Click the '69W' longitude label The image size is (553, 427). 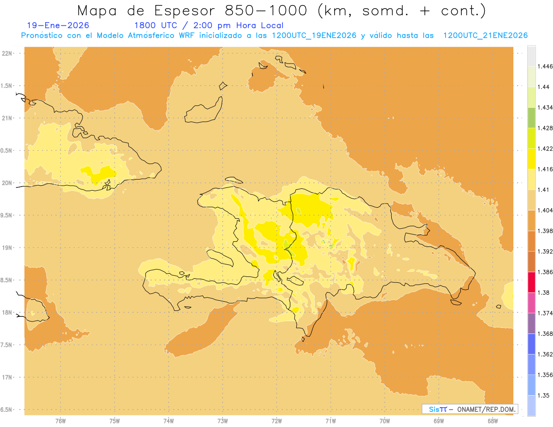[x=439, y=421]
